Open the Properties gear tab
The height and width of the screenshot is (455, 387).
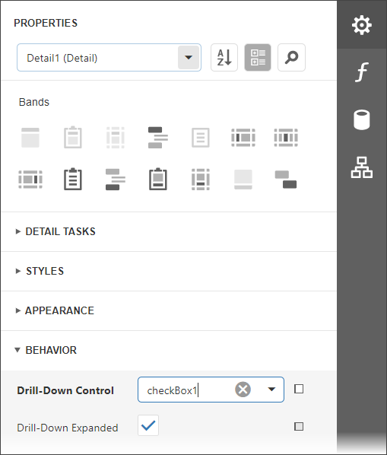(362, 25)
